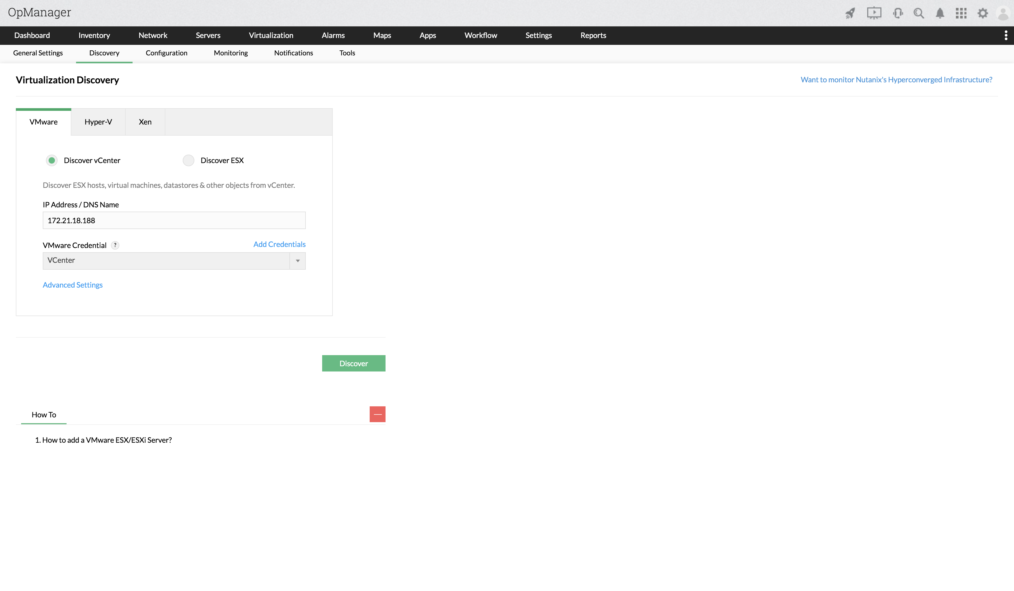Open the three-dot overflow menu

[x=1006, y=35]
